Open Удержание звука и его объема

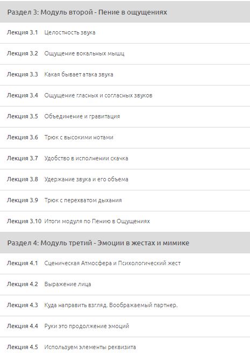point(125,180)
